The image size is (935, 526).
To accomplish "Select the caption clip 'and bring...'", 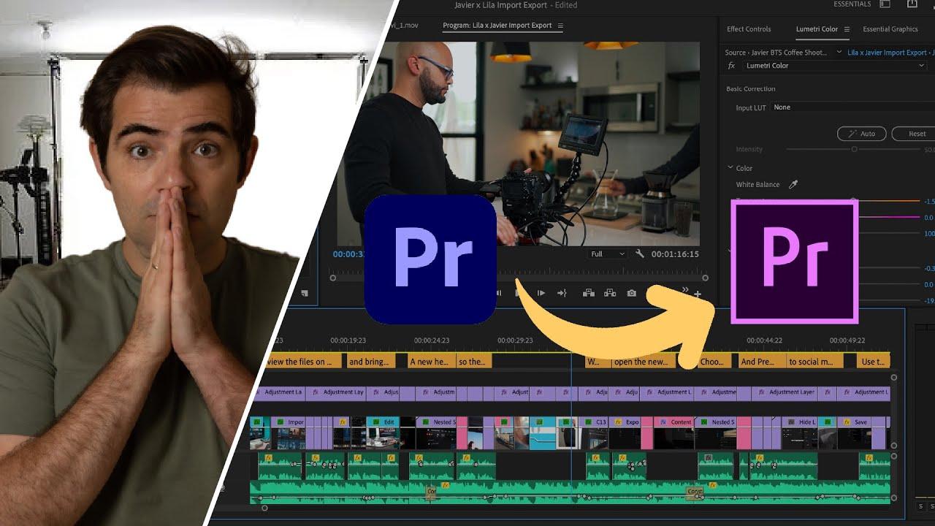I will 370,362.
